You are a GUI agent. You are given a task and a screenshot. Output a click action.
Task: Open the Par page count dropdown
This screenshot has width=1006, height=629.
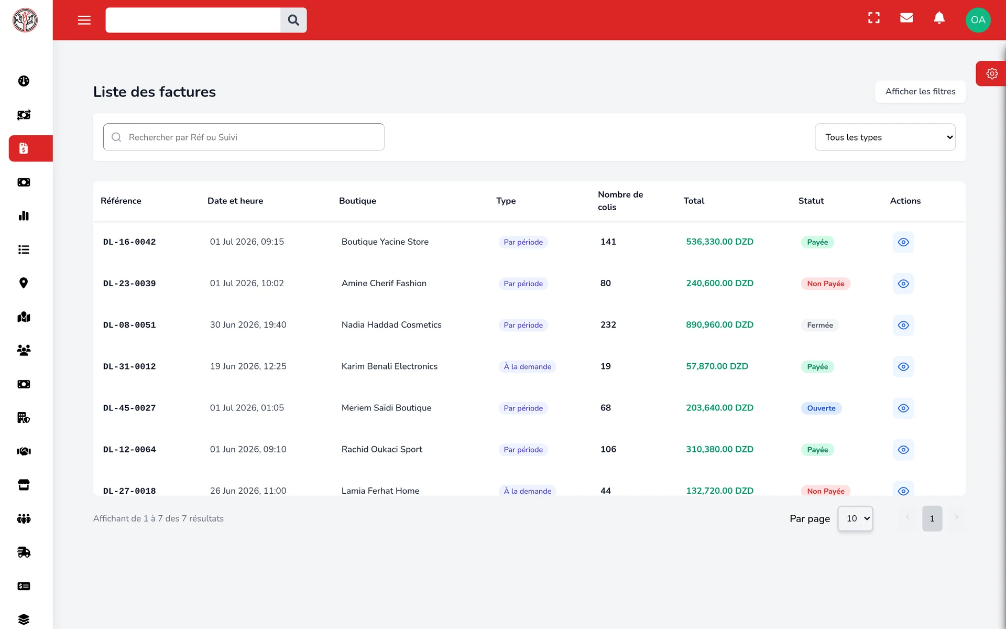click(855, 518)
